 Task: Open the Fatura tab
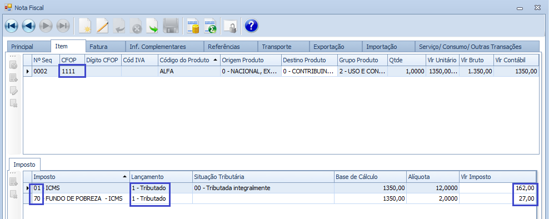pos(106,47)
